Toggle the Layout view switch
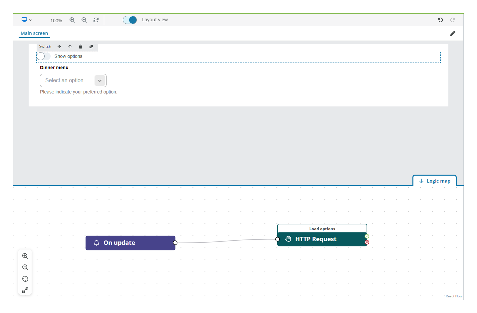The width and height of the screenshot is (477, 313). [130, 20]
